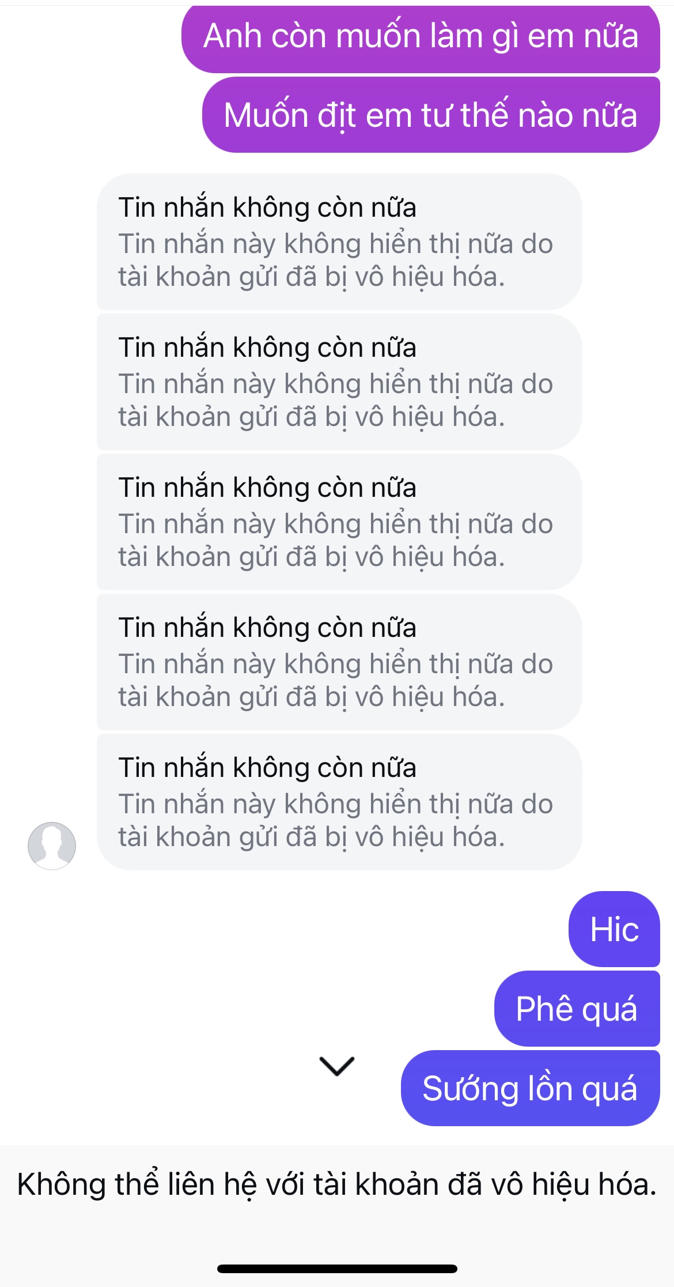Tap the first "Tin nhắn không còn nữa" bubble
Viewport: 674px width, 1287px height.
(339, 241)
